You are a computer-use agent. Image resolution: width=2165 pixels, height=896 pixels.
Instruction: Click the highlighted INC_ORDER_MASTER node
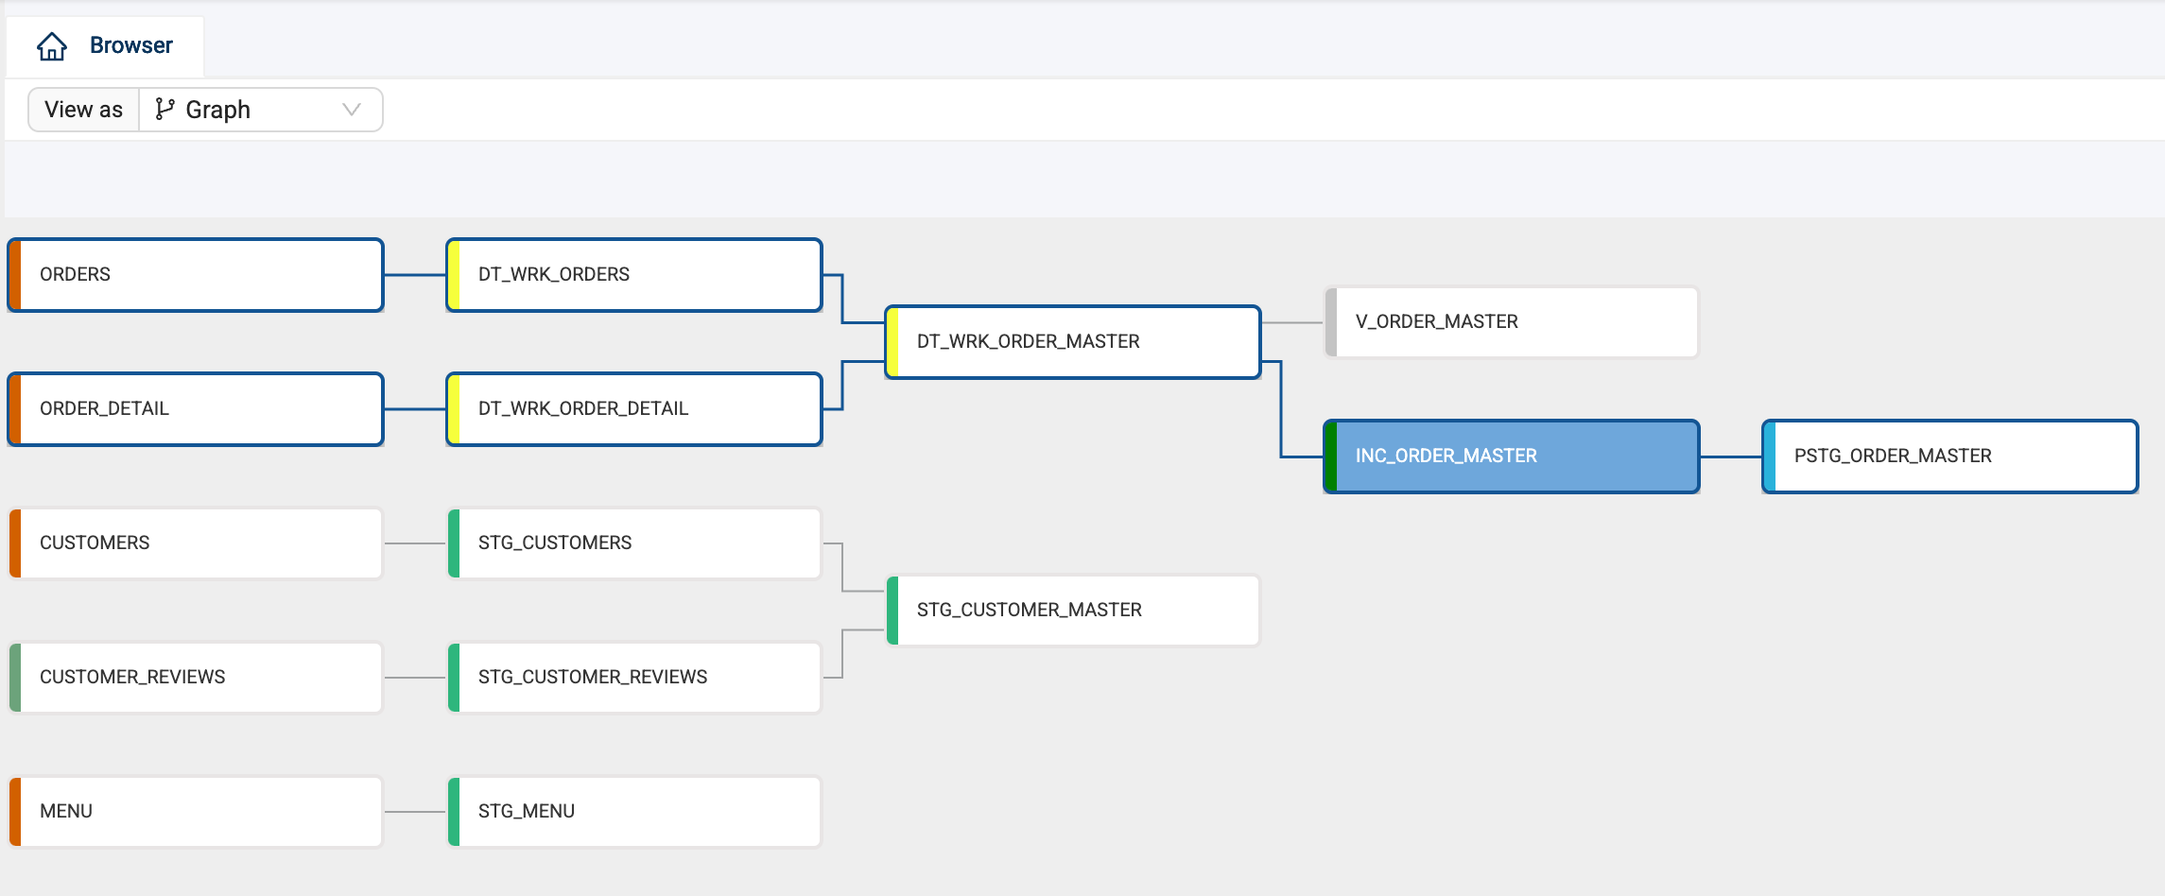click(1512, 457)
